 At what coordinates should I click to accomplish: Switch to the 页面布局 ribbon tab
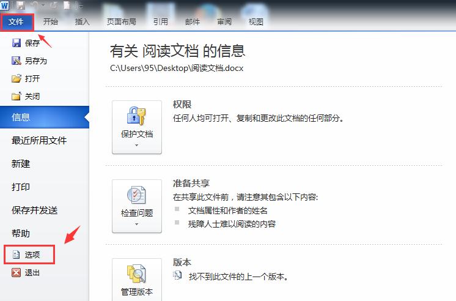[122, 22]
